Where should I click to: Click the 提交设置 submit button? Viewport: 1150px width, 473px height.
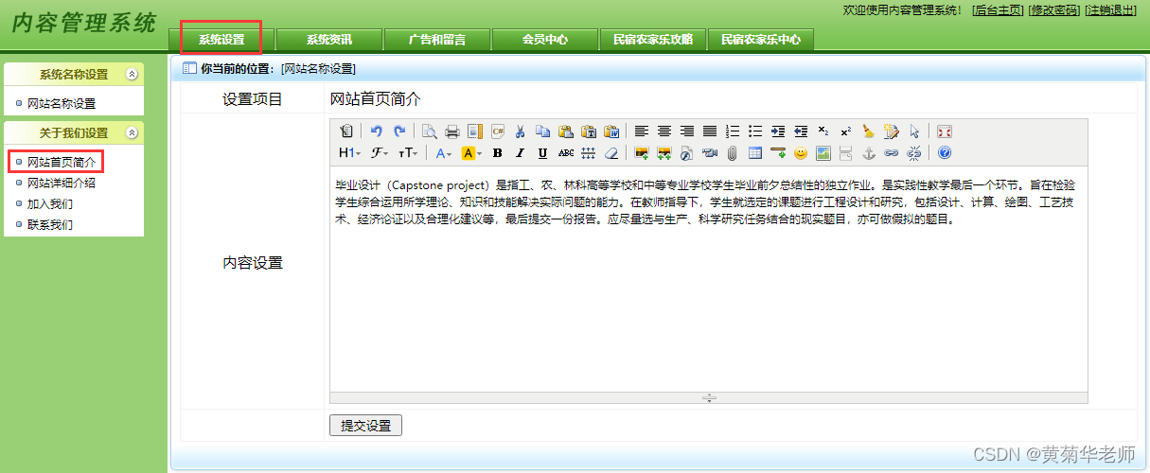tap(365, 426)
